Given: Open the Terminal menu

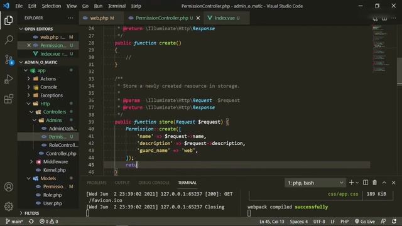Looking at the screenshot, I should [117, 6].
